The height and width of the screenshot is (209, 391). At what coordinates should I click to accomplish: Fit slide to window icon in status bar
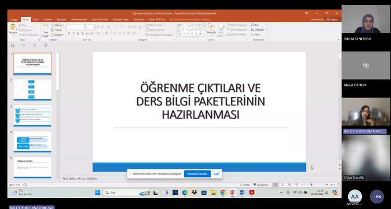tap(339, 185)
